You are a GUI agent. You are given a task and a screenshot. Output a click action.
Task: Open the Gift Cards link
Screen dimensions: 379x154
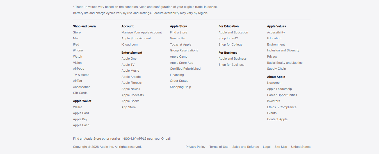(x=80, y=93)
